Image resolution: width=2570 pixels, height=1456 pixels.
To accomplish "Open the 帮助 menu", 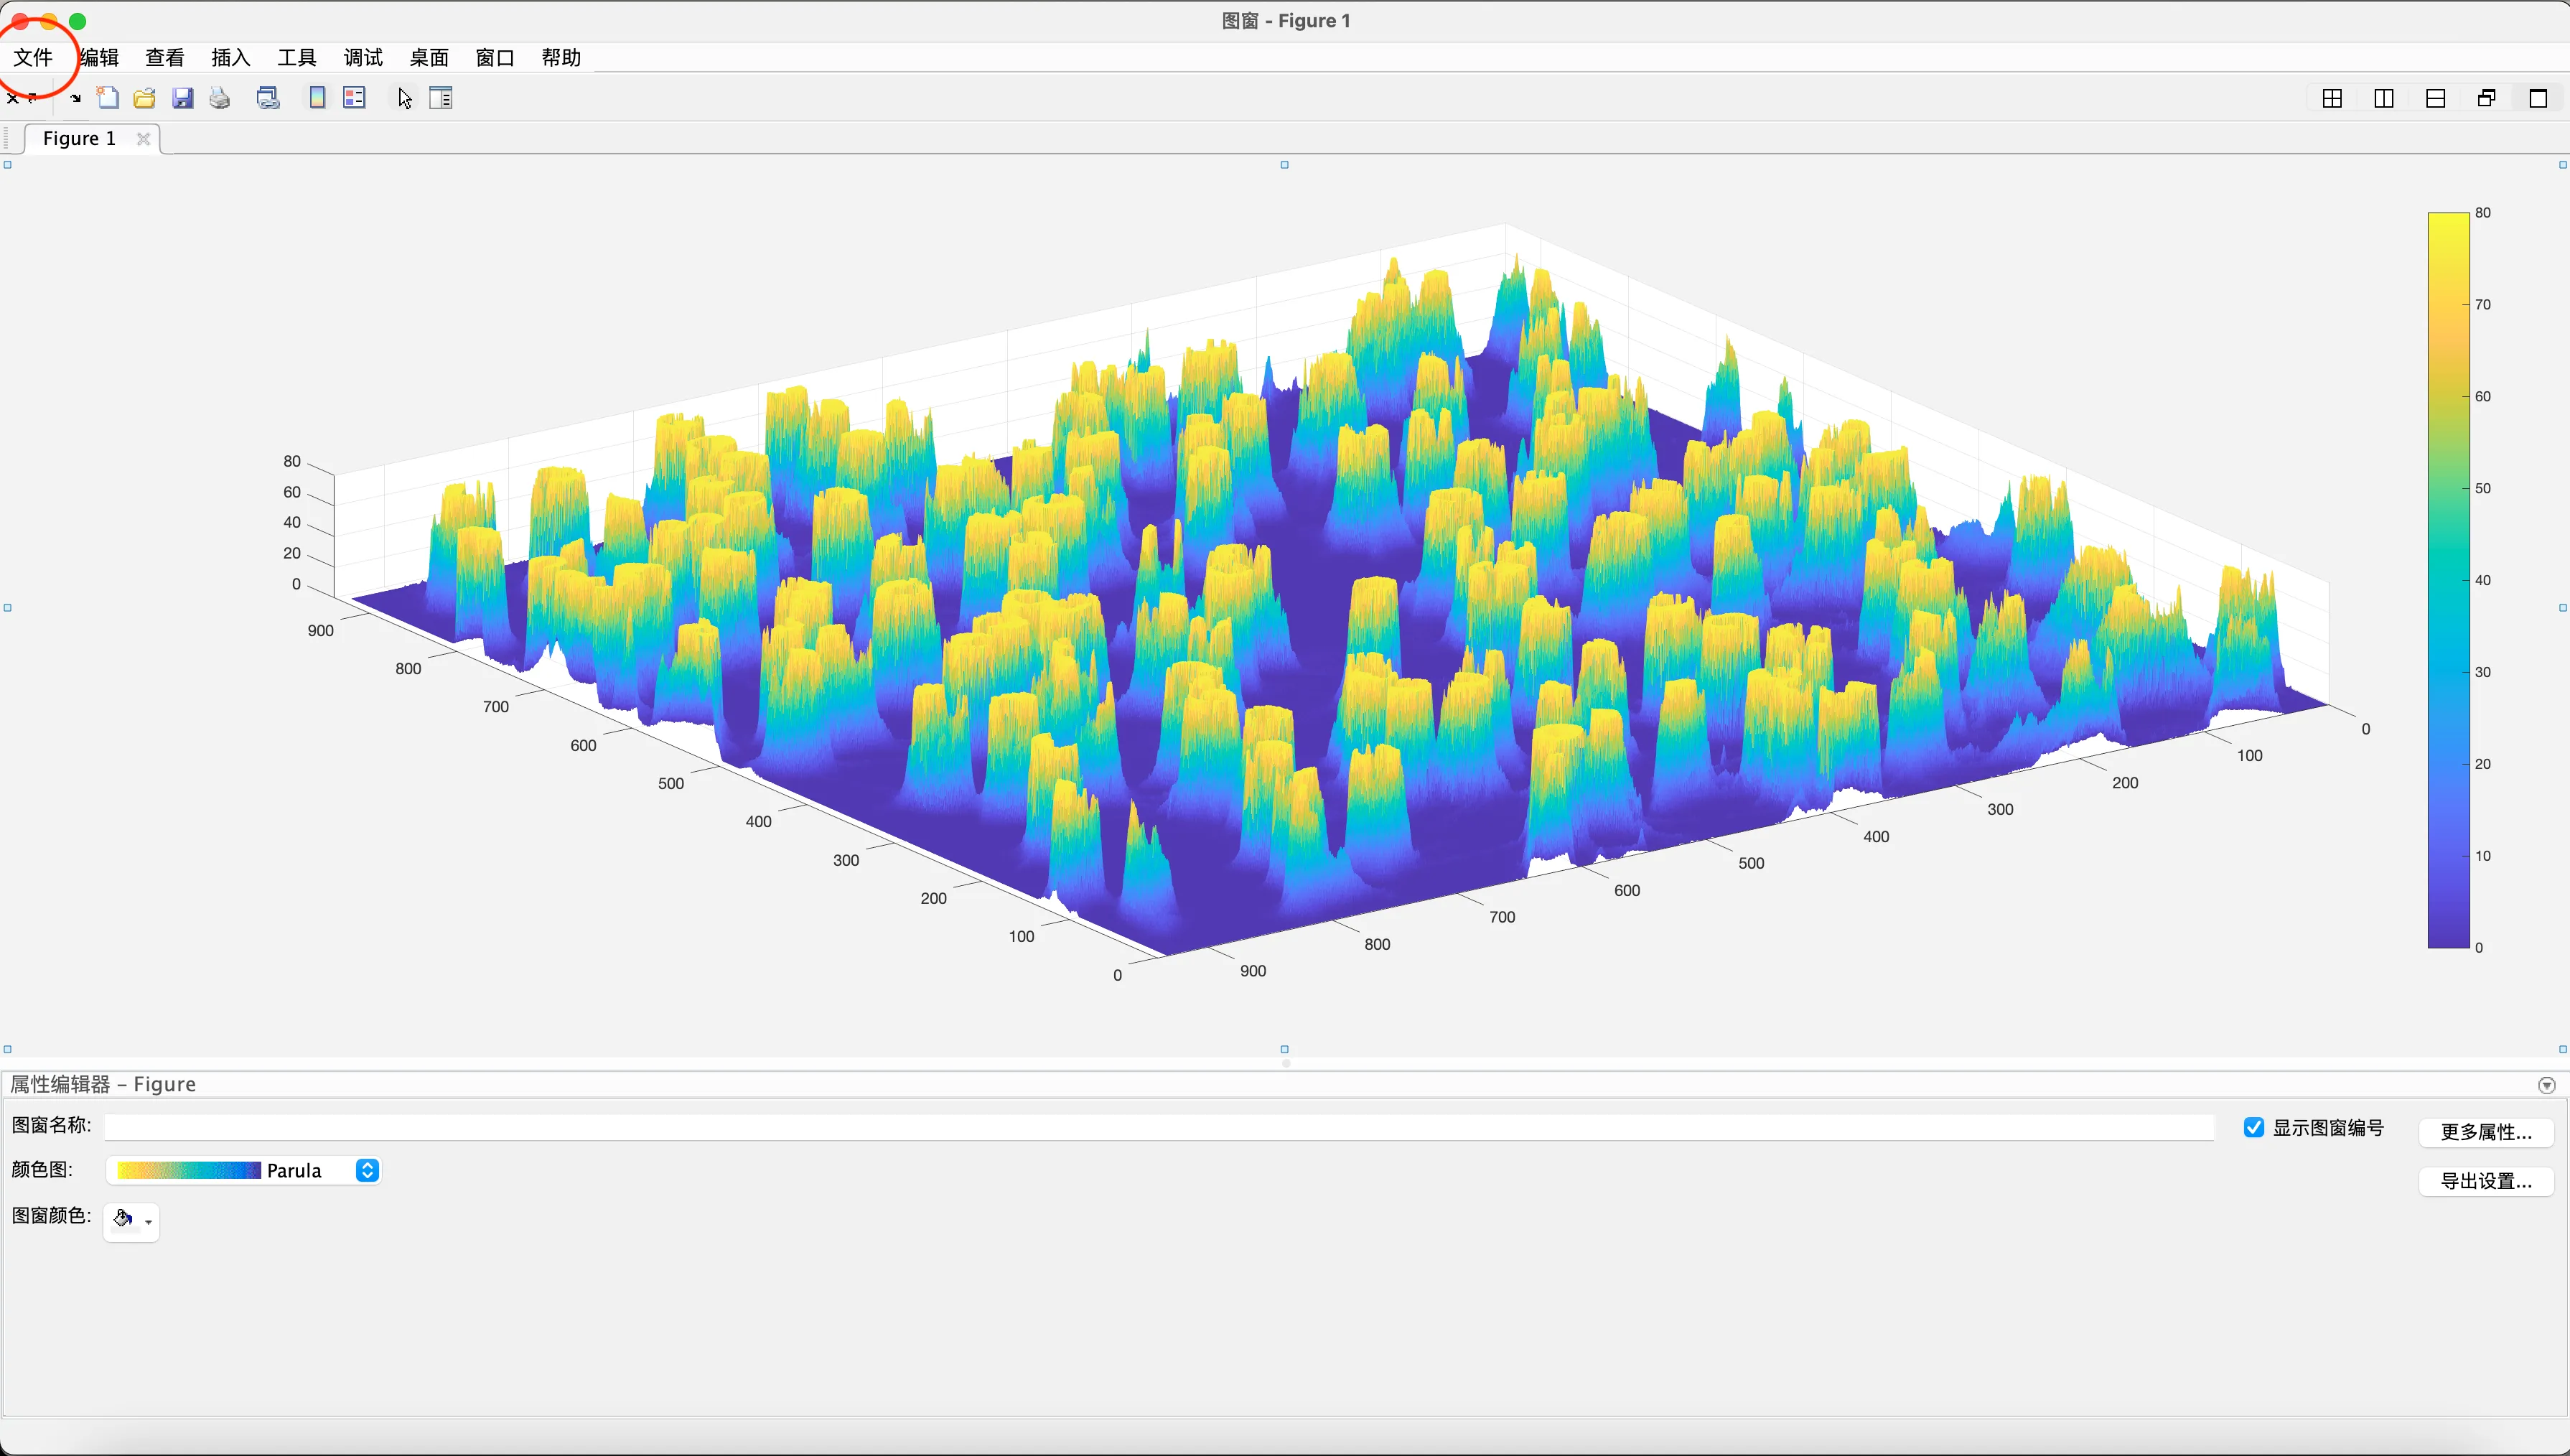I will [561, 57].
